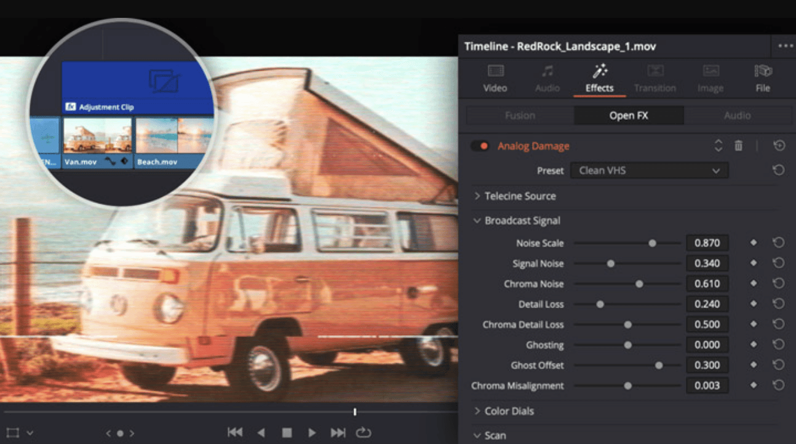Screen dimensions: 796x444
Task: Reset the Noise Scale parameter
Action: coord(779,243)
